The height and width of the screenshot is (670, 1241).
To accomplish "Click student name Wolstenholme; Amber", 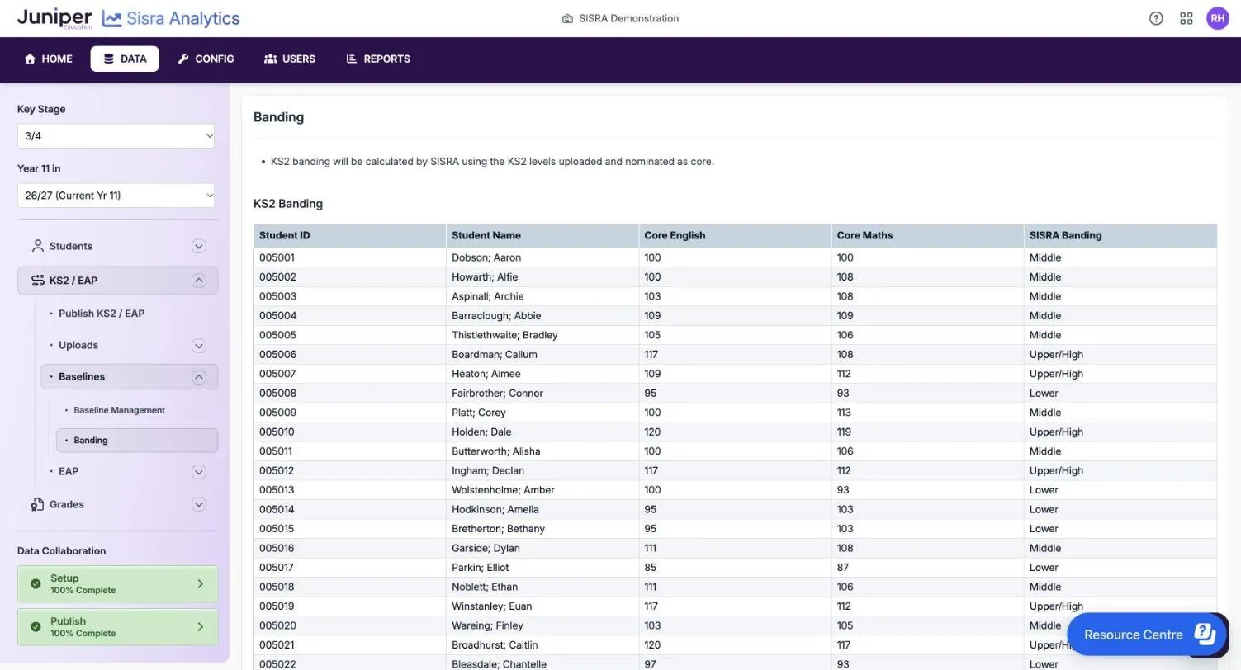I will coord(503,490).
